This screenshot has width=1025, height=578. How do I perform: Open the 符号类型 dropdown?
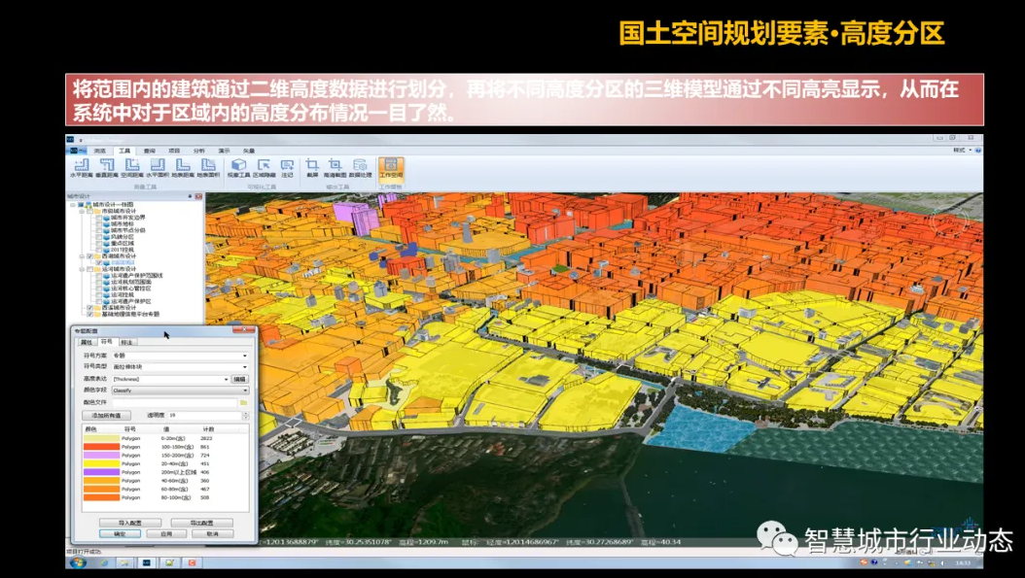(x=180, y=367)
